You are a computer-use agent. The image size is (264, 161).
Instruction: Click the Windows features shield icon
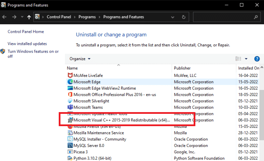point(3,51)
